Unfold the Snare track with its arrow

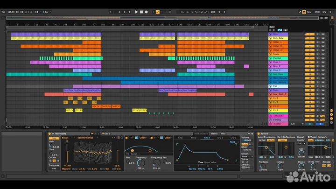point(270,54)
